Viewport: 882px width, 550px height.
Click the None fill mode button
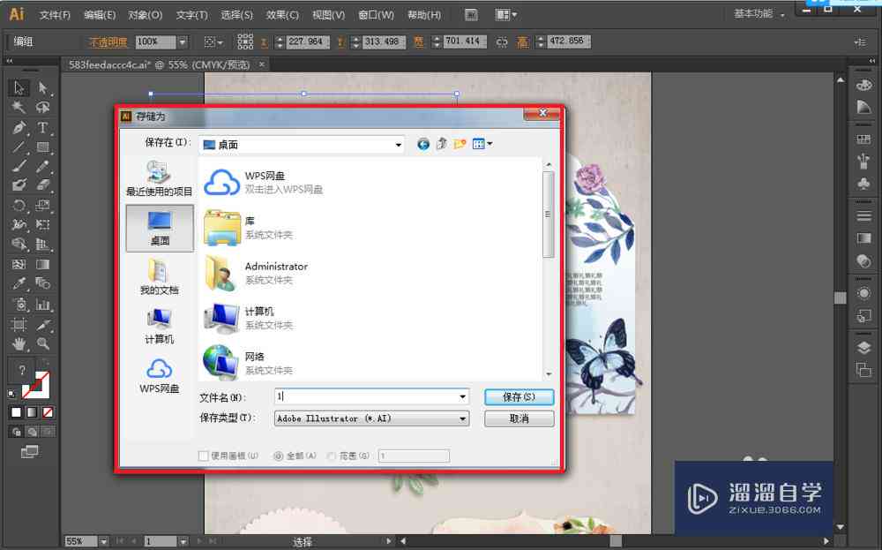click(48, 412)
